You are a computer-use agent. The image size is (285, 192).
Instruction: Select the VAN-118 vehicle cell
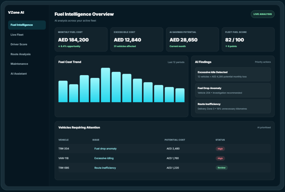coord(63,158)
